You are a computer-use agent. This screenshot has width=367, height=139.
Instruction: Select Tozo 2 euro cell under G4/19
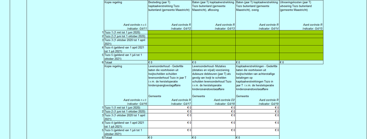point(257,111)
